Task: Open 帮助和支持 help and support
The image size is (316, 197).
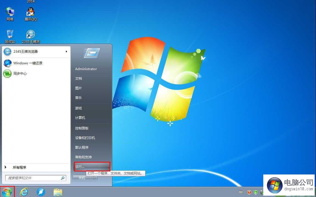Action: tap(83, 157)
